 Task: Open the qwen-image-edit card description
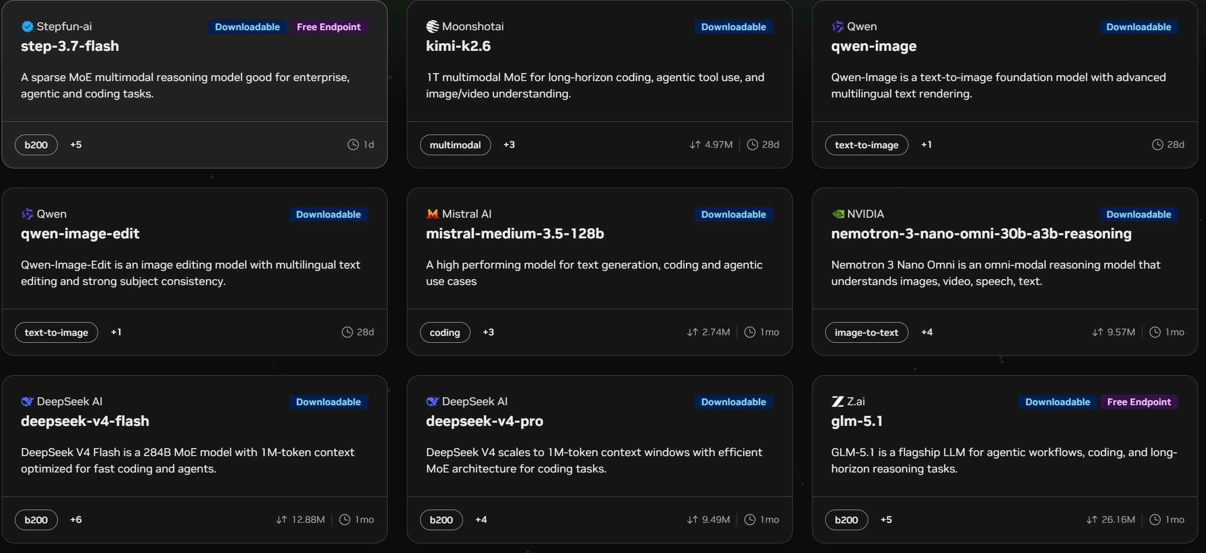[190, 273]
